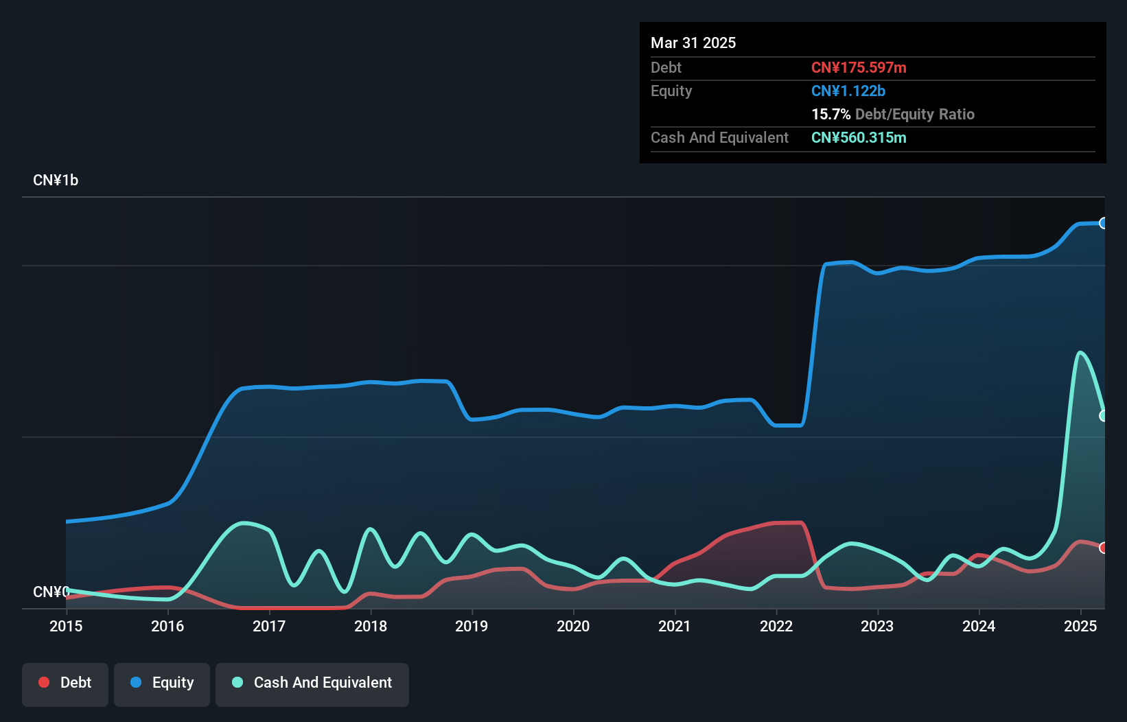Click the 2015 x-axis label
1127x722 pixels.
pos(66,626)
